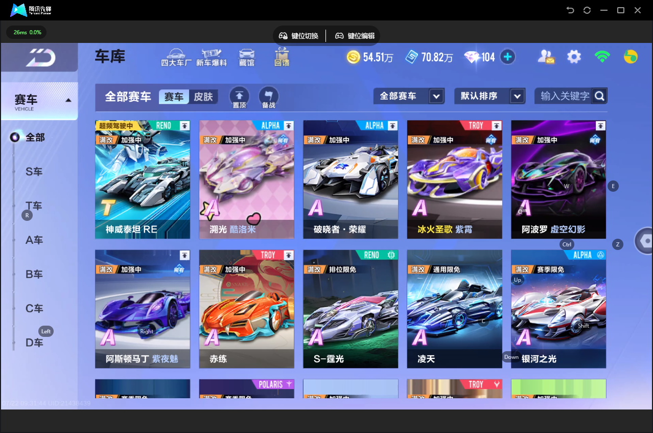Search with the magnifier icon
This screenshot has width=653, height=433.
(x=600, y=96)
